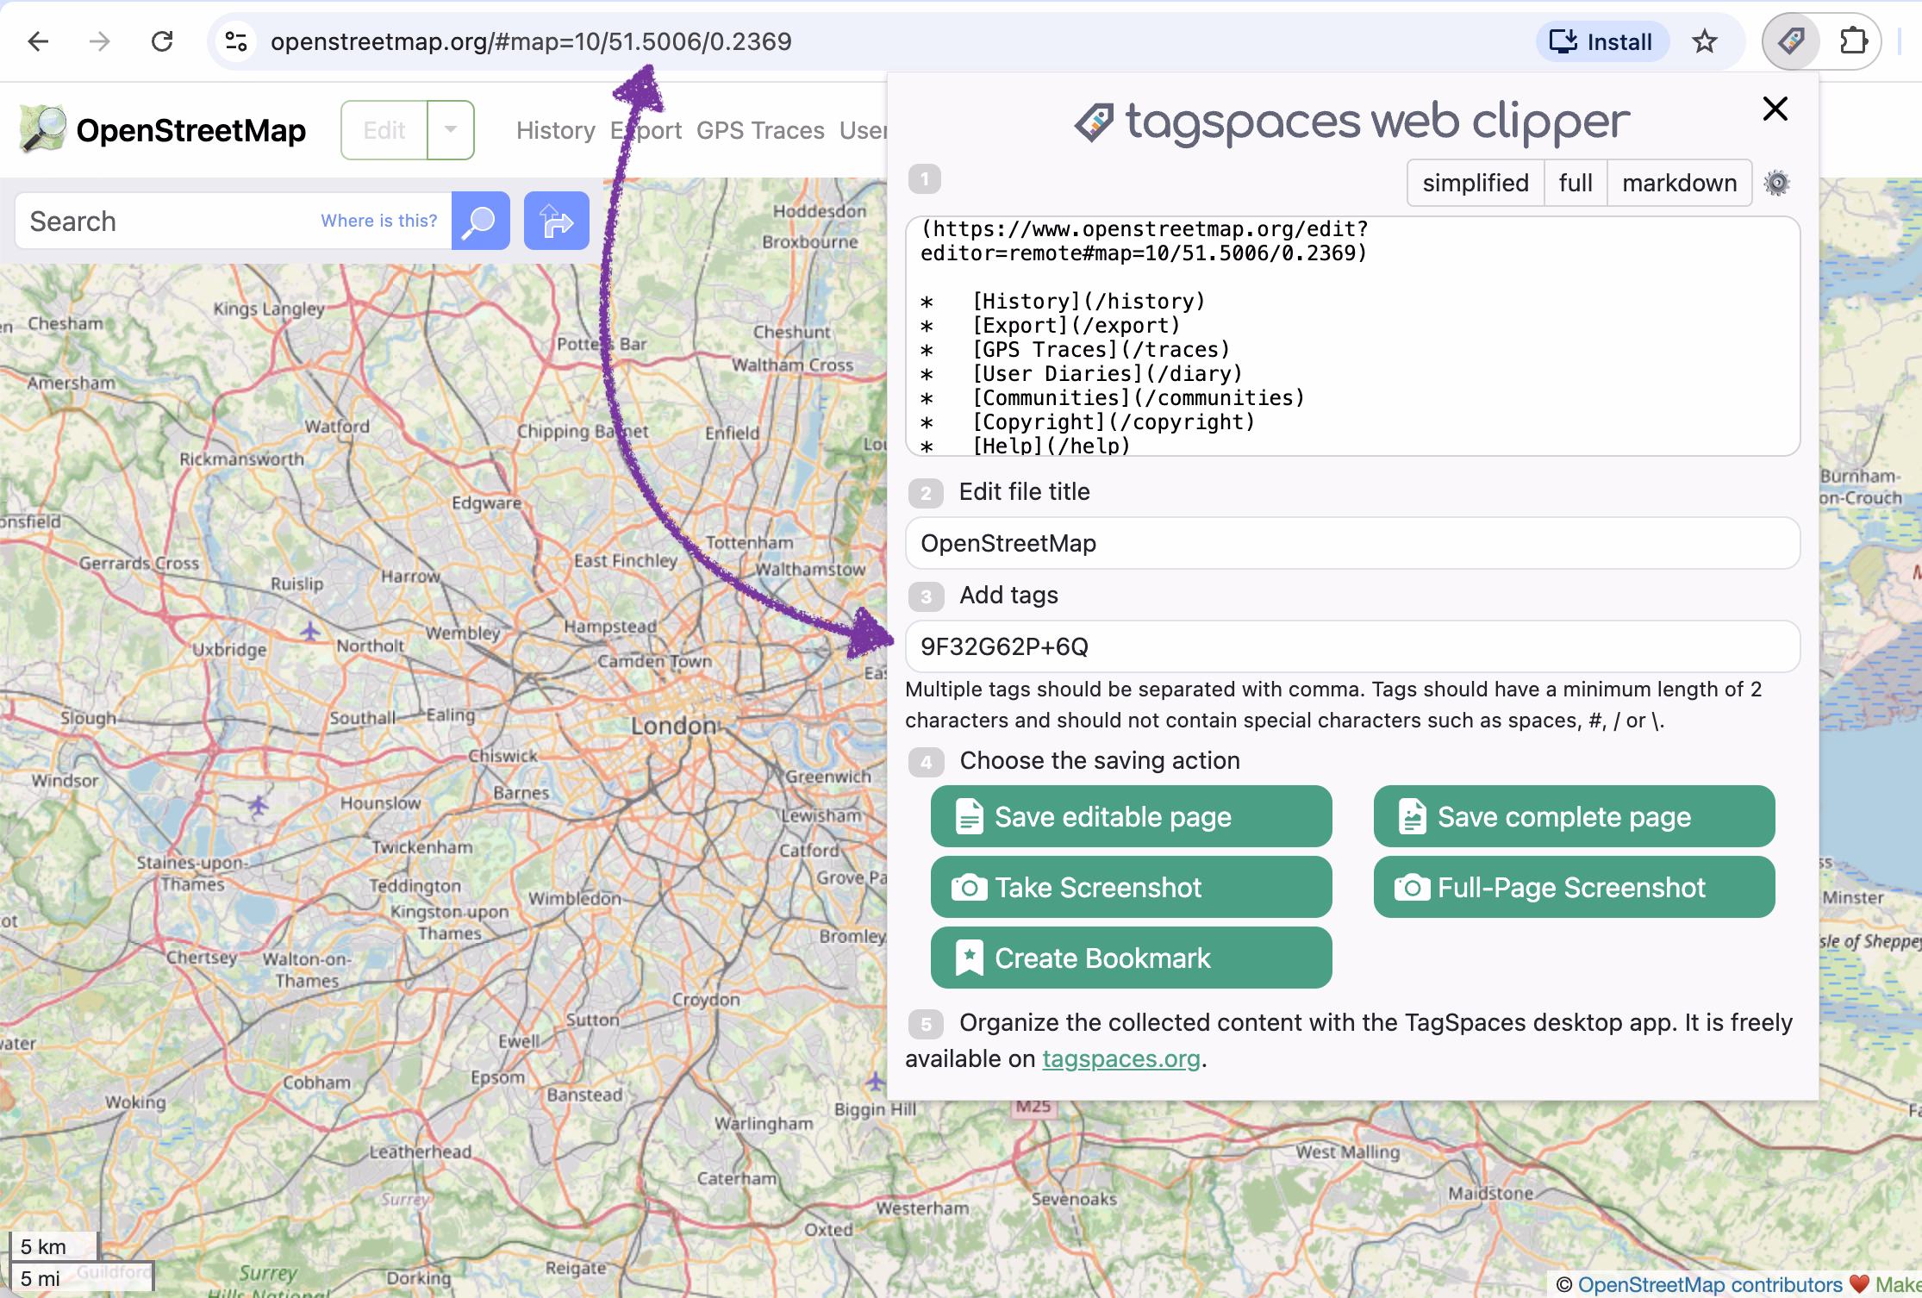Click the Full-Page Screenshot button

tap(1574, 887)
